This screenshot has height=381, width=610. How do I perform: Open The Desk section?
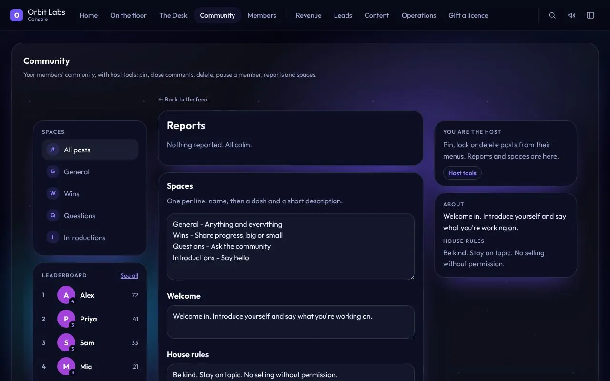coord(173,15)
